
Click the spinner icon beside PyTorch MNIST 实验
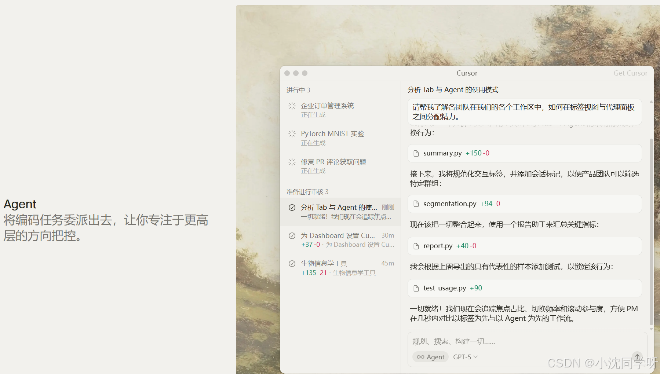click(x=292, y=134)
